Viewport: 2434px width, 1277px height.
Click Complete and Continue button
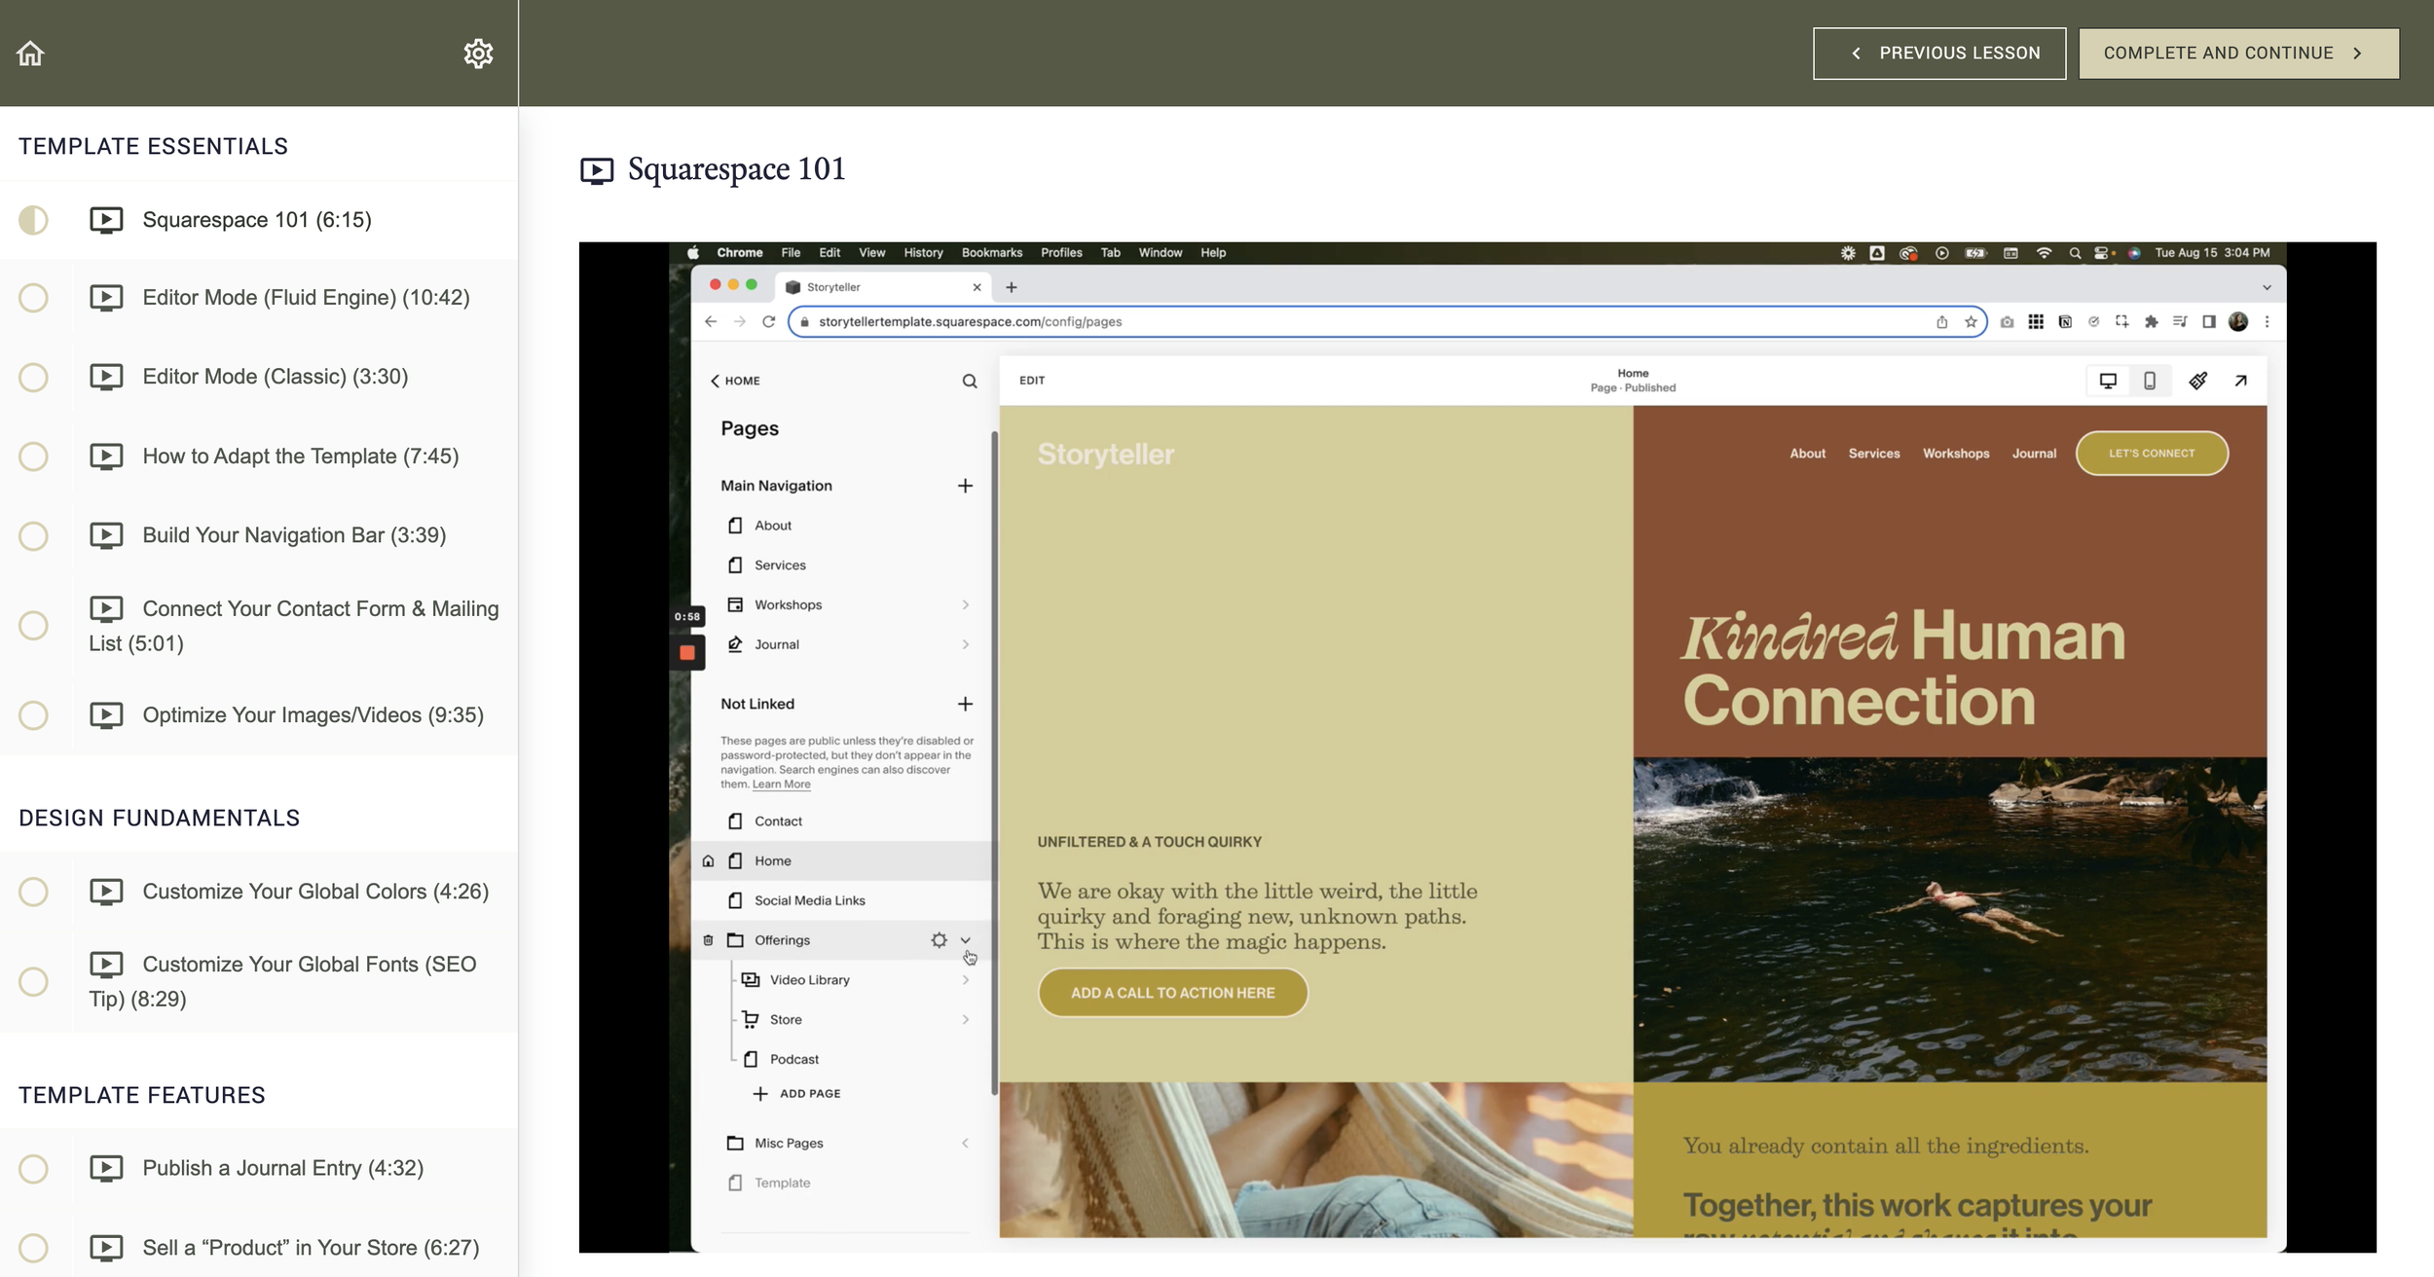(x=2238, y=54)
